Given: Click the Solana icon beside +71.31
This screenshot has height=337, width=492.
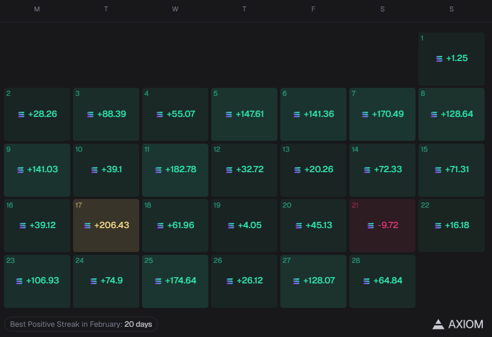Looking at the screenshot, I should coord(438,170).
